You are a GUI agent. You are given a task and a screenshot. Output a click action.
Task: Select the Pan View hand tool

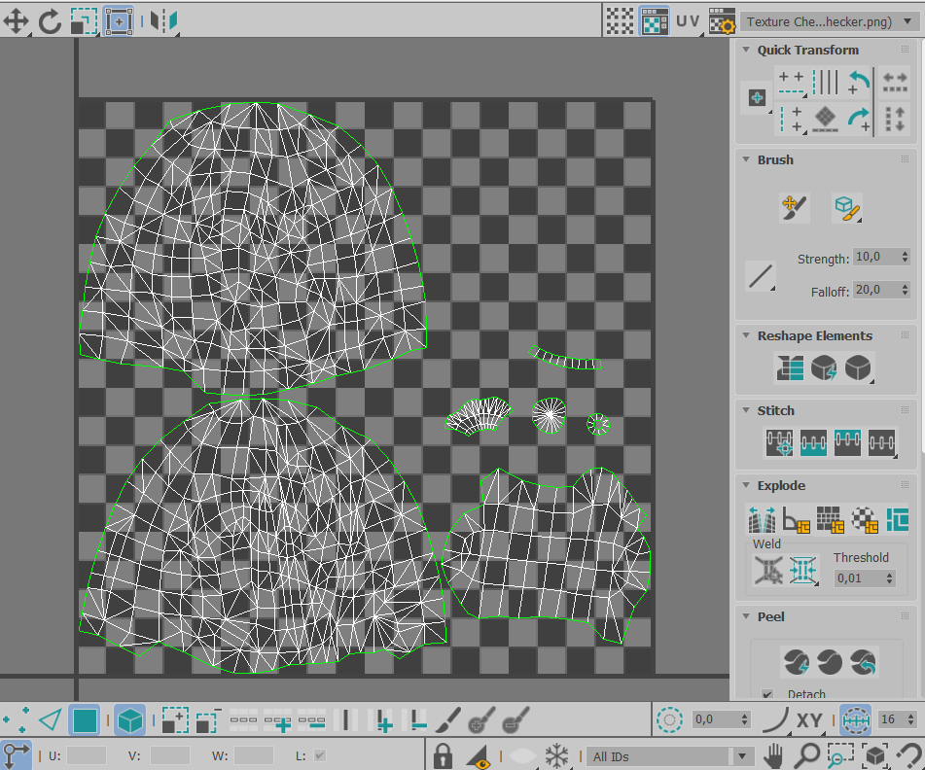click(x=773, y=755)
